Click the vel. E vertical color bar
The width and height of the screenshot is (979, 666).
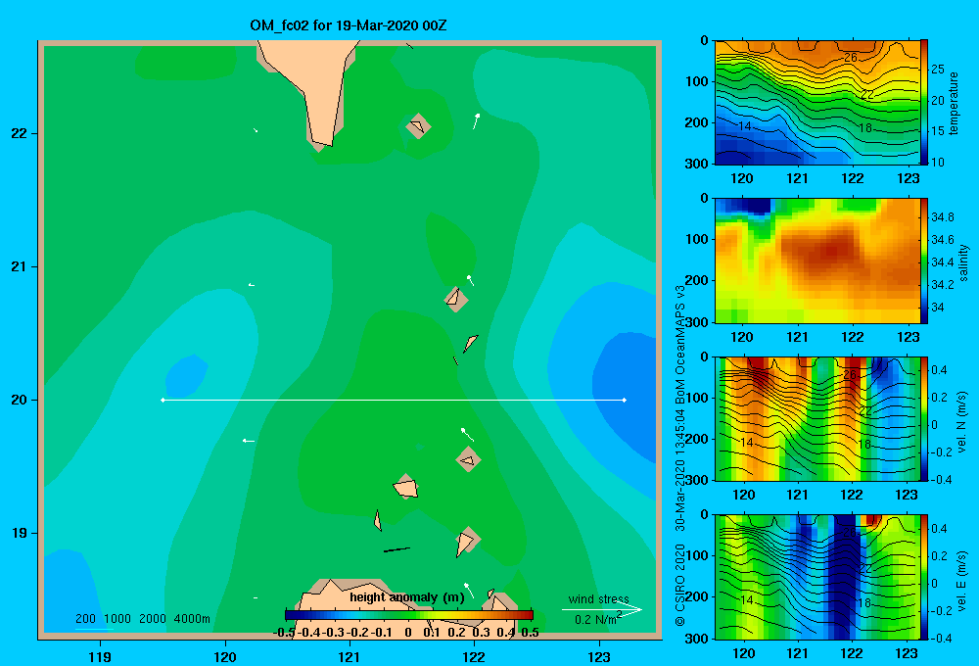coord(924,577)
